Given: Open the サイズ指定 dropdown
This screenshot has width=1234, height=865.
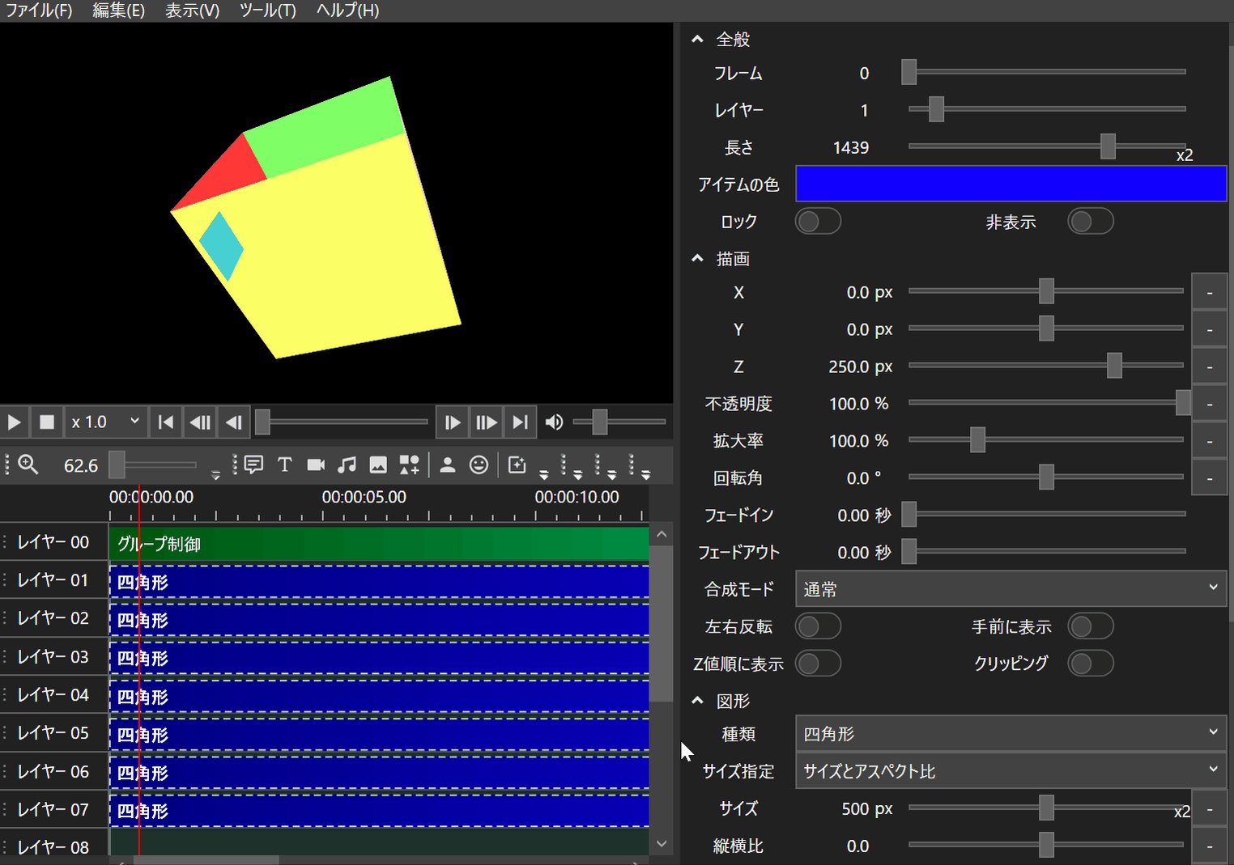Looking at the screenshot, I should click(1011, 771).
